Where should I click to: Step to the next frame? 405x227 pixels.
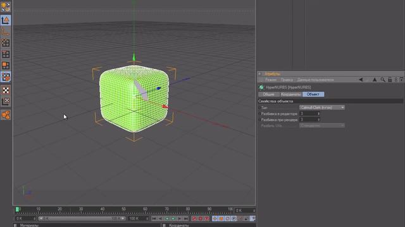click(180, 219)
